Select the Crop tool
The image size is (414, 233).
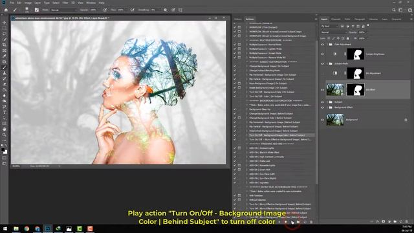coord(5,45)
